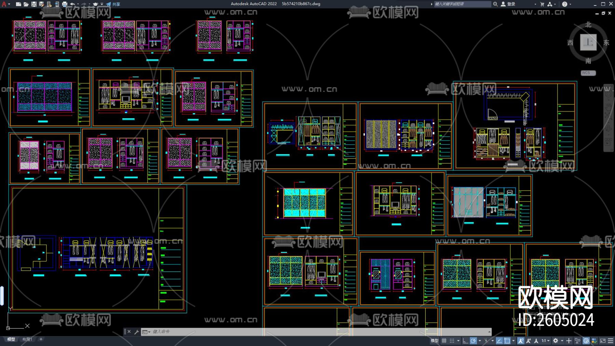Switch to the 模型 (Model) tab

(11, 340)
